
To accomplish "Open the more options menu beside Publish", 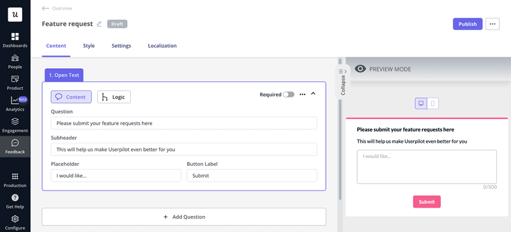I will coord(492,24).
